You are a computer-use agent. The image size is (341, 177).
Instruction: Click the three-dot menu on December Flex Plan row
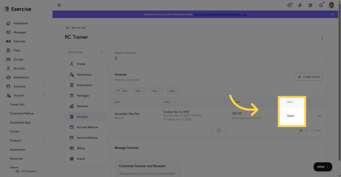click(x=319, y=115)
